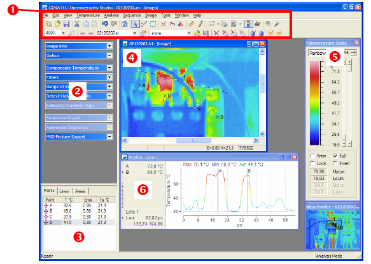Click cursor A value 73,0 °C in Profile

(155, 166)
